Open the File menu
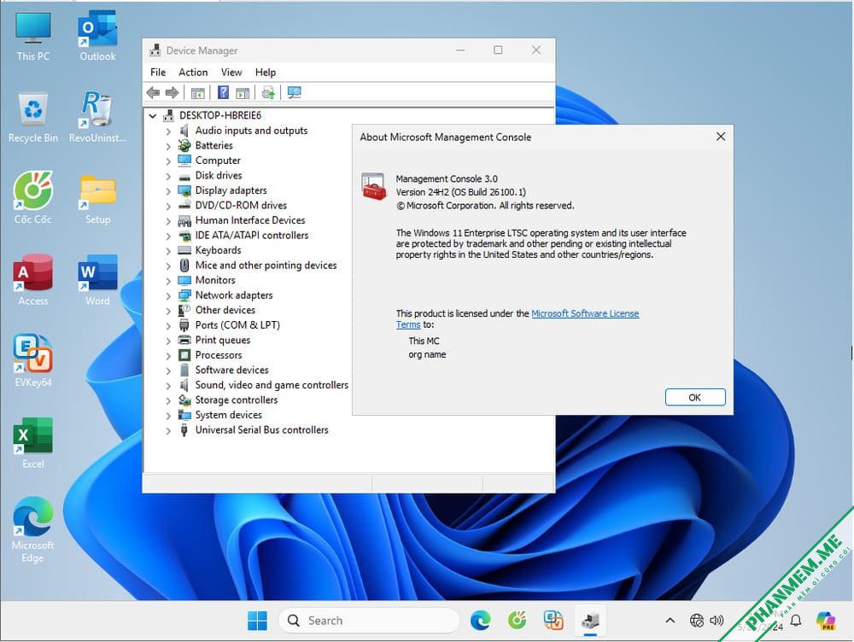 coord(158,72)
